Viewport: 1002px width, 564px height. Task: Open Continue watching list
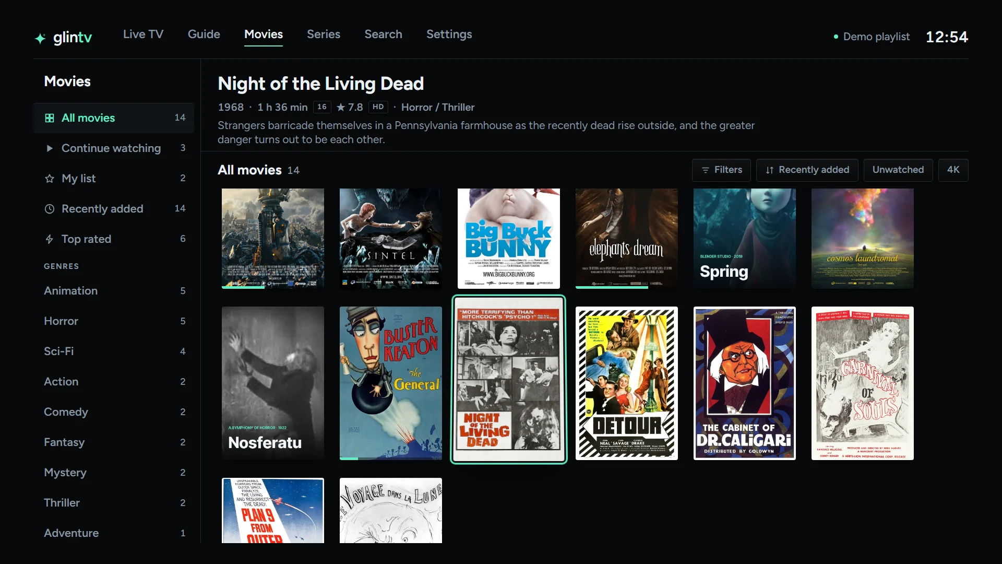pos(114,148)
